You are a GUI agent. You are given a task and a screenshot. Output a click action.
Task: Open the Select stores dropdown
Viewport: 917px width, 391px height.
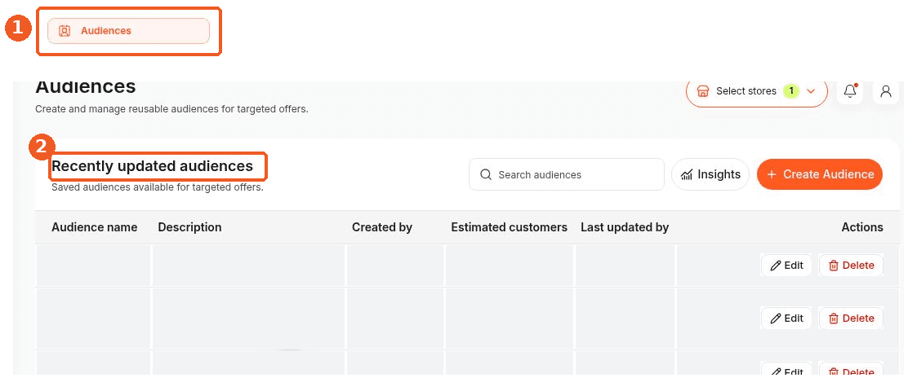tap(757, 91)
